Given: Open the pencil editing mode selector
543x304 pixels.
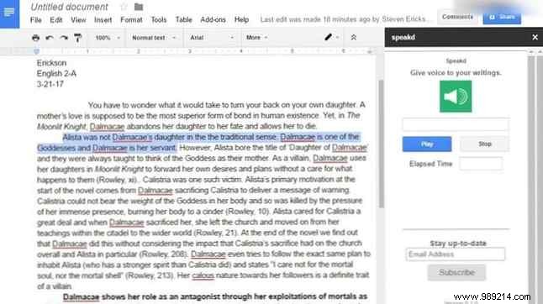Looking at the screenshot, I should click(x=331, y=37).
